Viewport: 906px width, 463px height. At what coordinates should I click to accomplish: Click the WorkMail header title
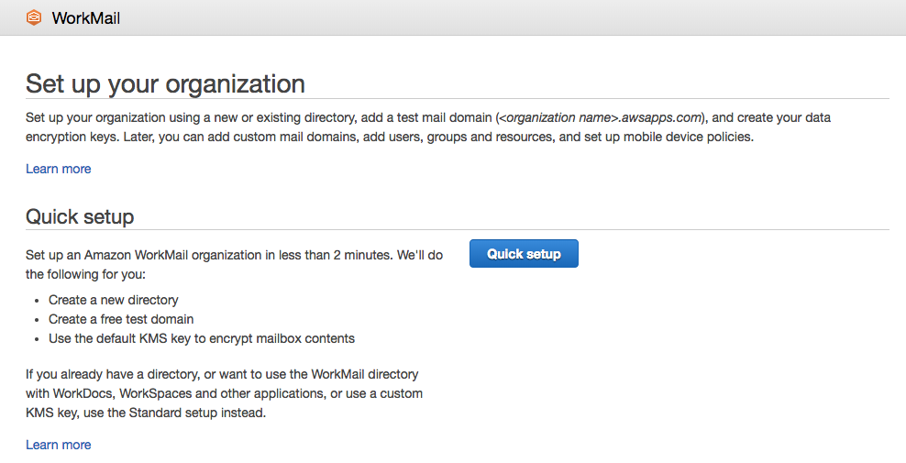point(86,18)
